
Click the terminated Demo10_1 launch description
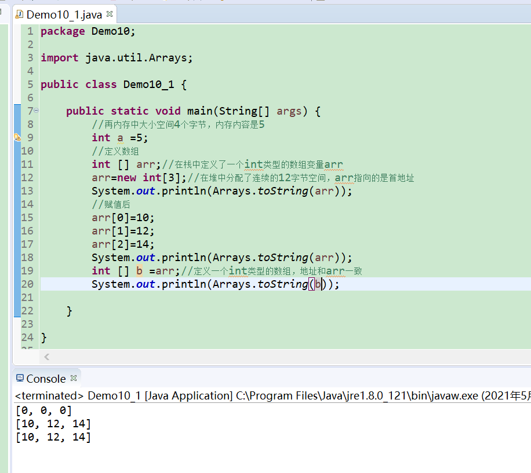point(272,395)
